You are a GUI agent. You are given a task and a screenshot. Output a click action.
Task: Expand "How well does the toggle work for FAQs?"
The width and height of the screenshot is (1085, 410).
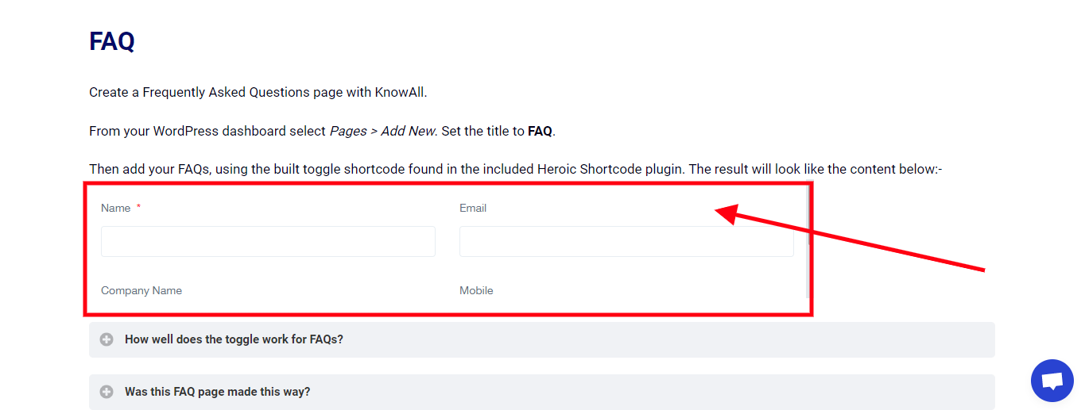click(x=234, y=339)
